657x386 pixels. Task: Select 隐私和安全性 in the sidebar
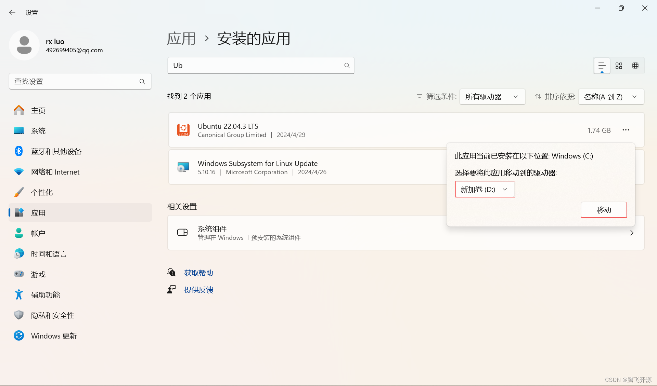[52, 315]
